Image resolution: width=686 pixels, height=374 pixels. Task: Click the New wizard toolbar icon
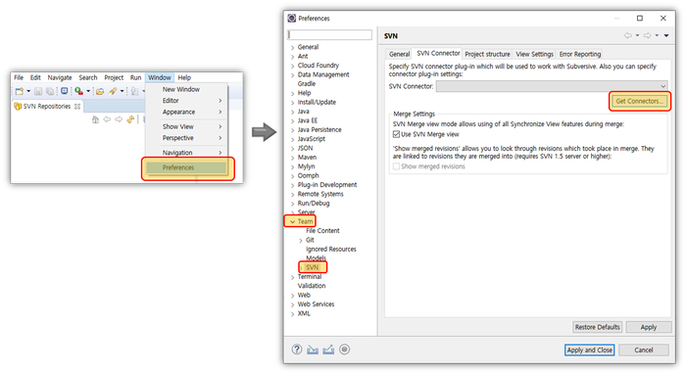pyautogui.click(x=19, y=91)
